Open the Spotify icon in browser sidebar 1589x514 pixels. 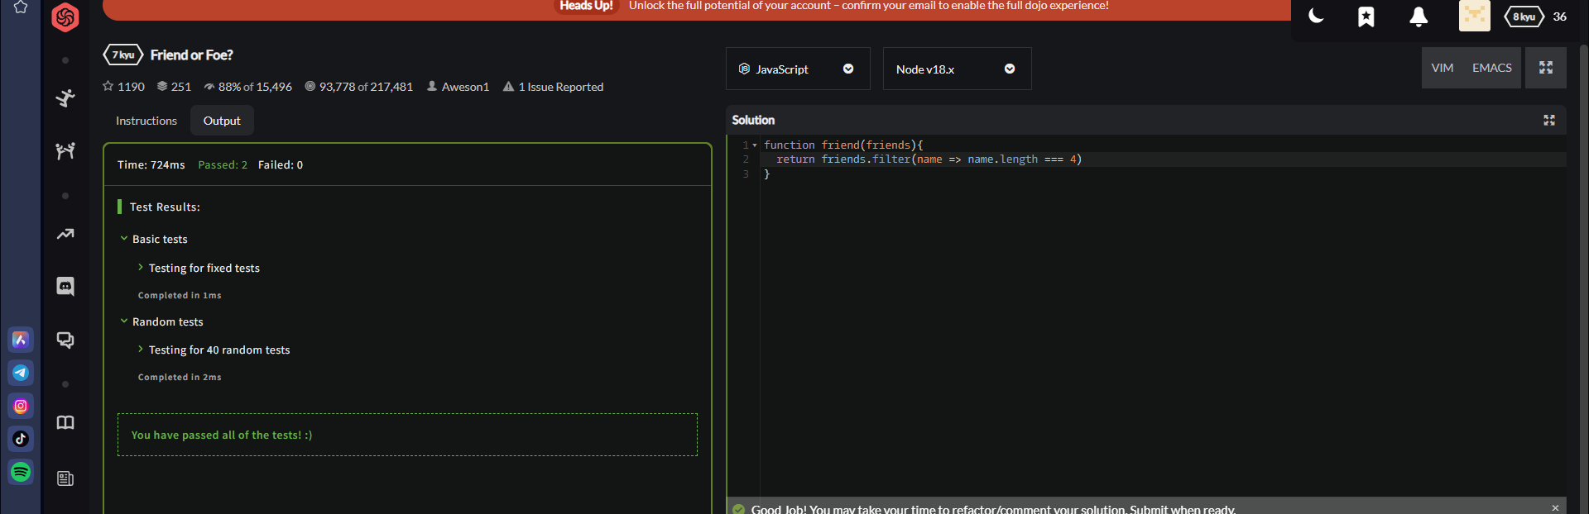(21, 472)
